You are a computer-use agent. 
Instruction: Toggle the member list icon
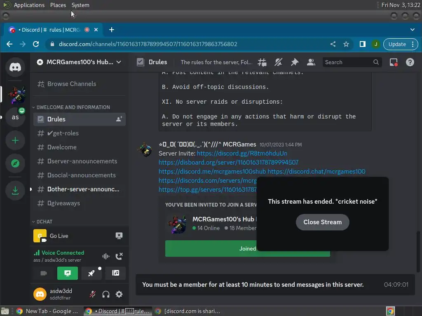coord(311,63)
